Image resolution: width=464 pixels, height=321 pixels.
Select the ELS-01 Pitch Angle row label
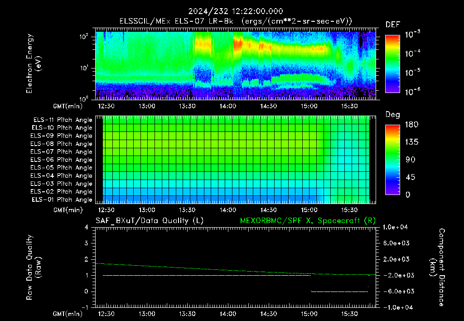click(62, 199)
